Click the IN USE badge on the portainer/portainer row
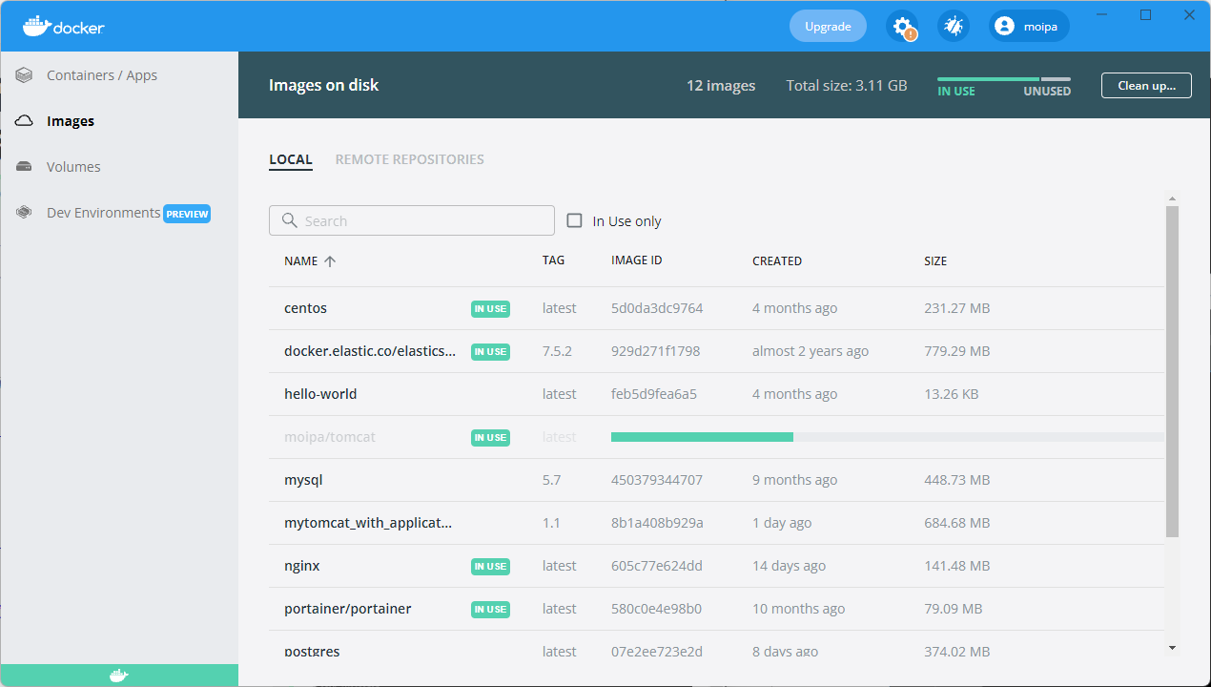This screenshot has width=1211, height=687. (x=490, y=610)
